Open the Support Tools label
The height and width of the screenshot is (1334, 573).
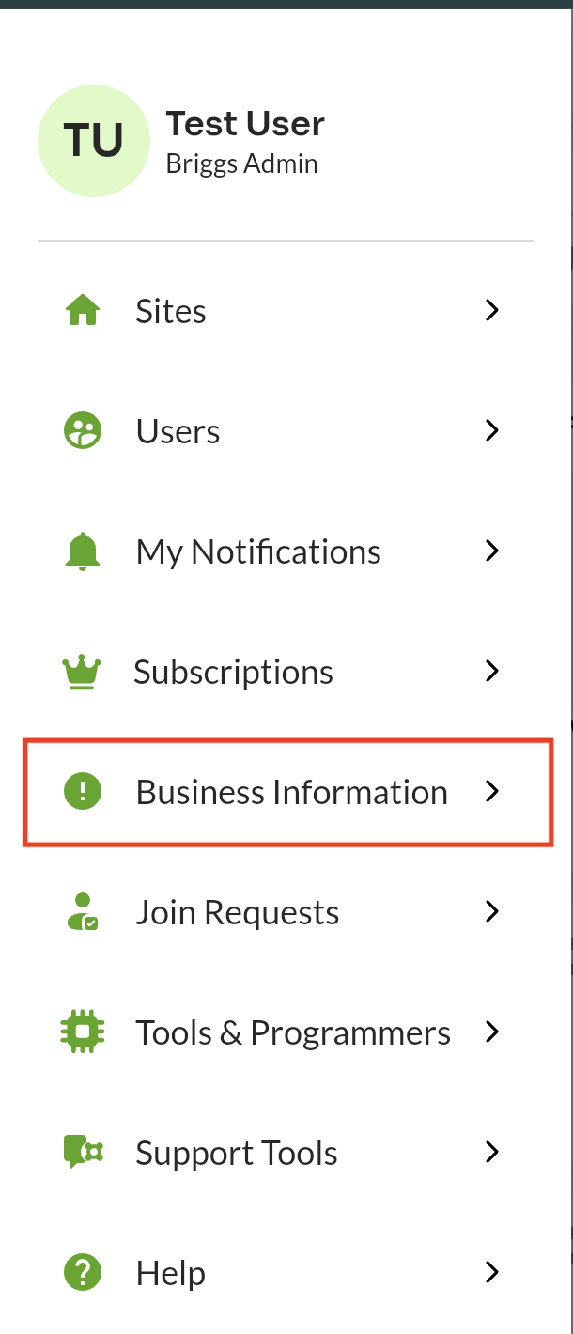tap(237, 1153)
